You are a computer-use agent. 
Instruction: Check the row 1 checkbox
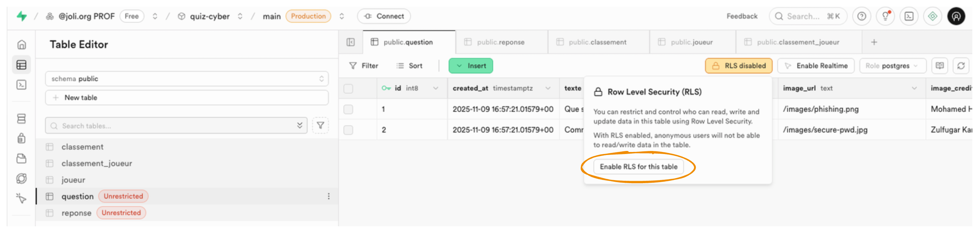[x=348, y=109]
